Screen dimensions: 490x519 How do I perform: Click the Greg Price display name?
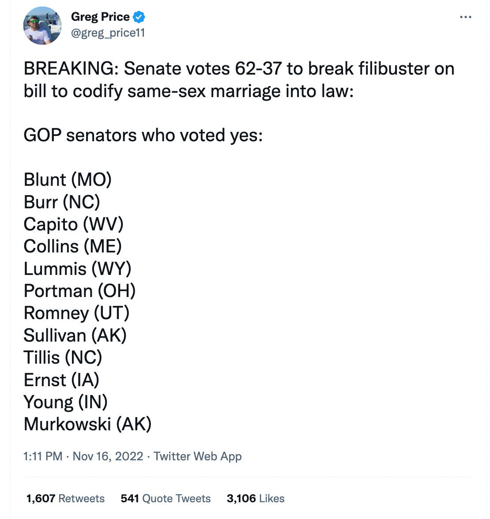click(x=100, y=17)
